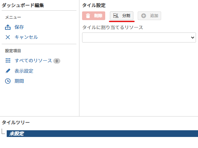The height and width of the screenshot is (148, 198).
Task: Click the resource count badge showing 0
Action: click(57, 61)
